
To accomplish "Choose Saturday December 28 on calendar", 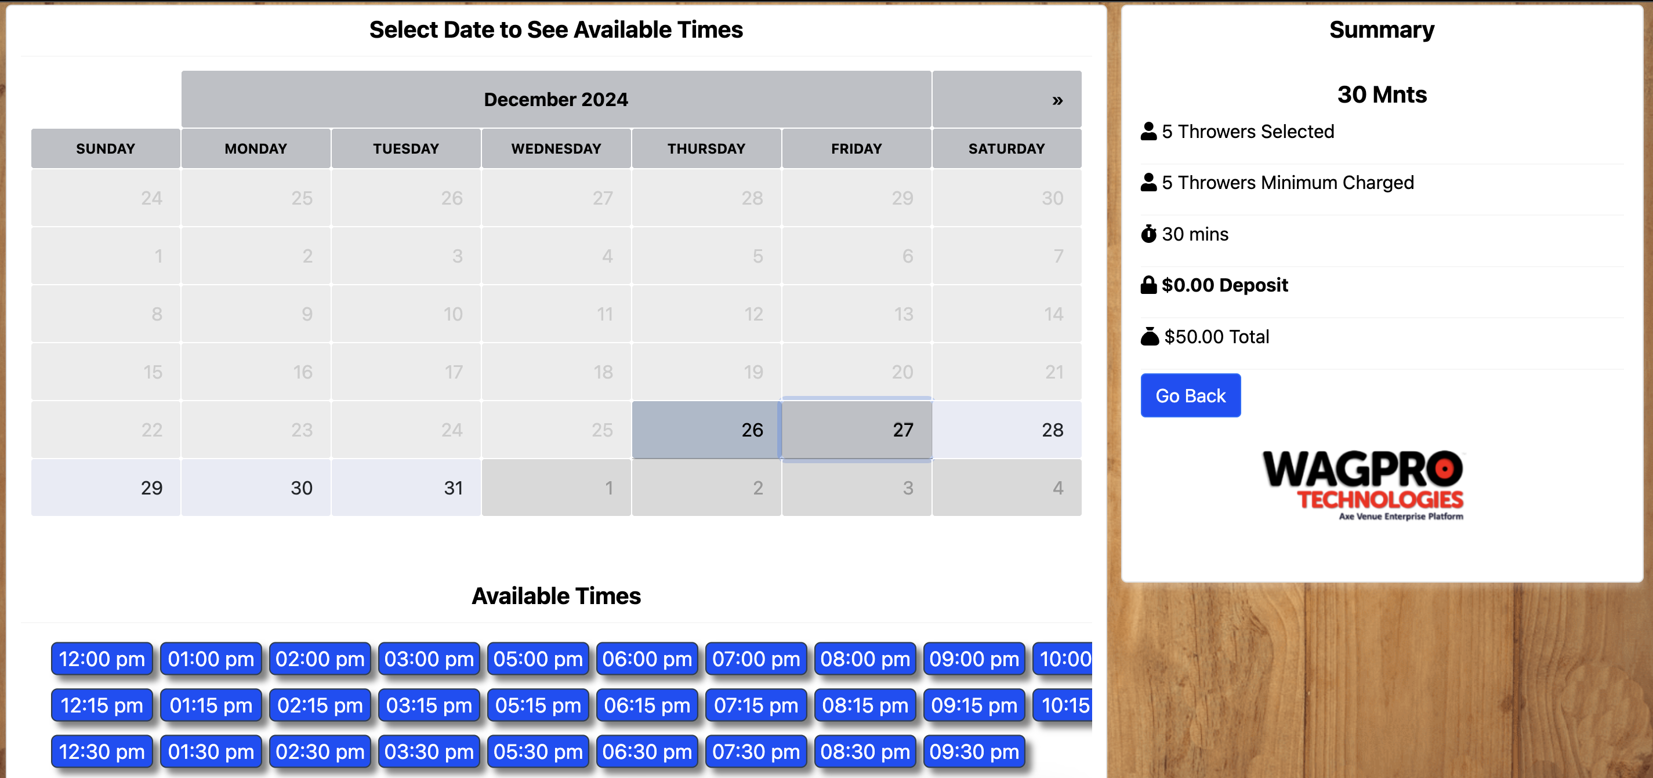I will pos(1006,429).
